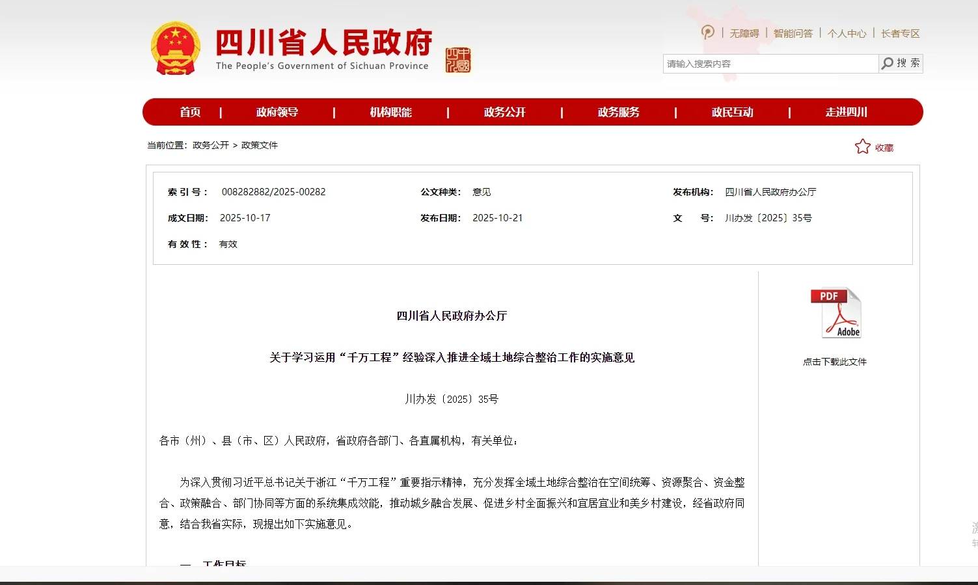The image size is (978, 585).
Task: Go to 政务公开 navigation tab
Action: 504,112
